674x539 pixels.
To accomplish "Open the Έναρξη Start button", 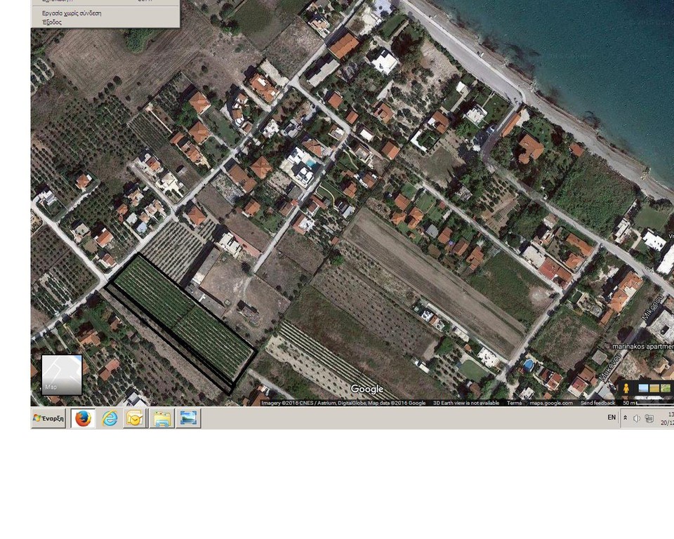I will 48,418.
